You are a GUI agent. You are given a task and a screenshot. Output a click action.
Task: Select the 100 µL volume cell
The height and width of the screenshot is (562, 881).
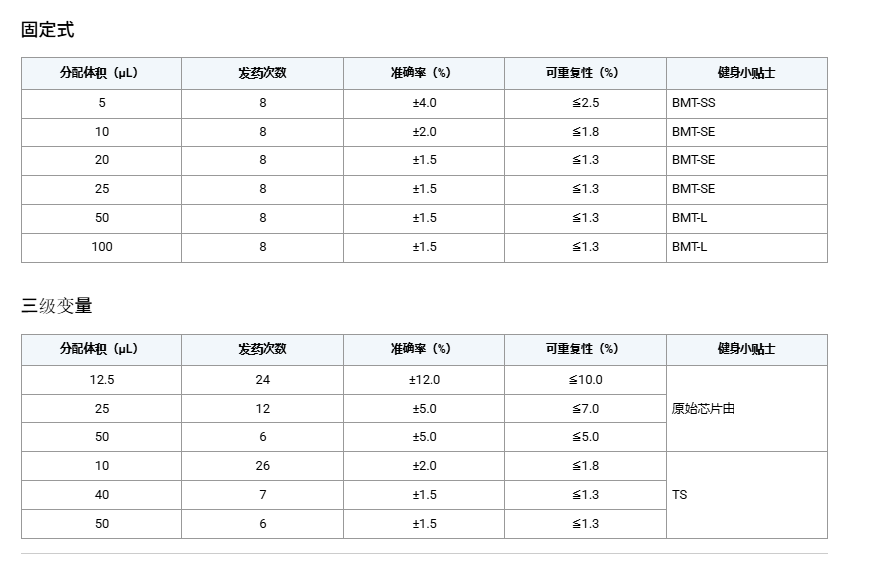pyautogui.click(x=102, y=247)
